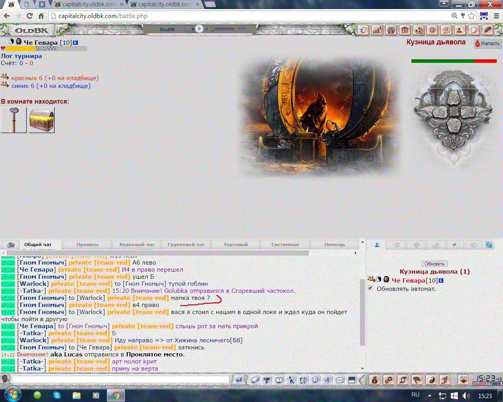Screen dimensions: 503x402
Task: Pick up the hammer item in the room
Action: point(14,120)
